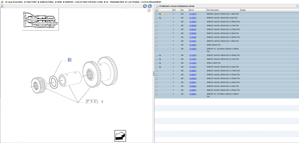The width and height of the screenshot is (299, 143).
Task: Click the return arrow icon below diagram
Action: click(x=120, y=136)
